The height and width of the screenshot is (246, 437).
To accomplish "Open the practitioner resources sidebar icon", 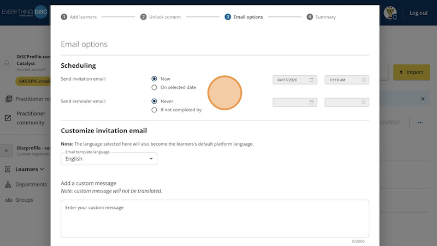I will (x=9, y=99).
